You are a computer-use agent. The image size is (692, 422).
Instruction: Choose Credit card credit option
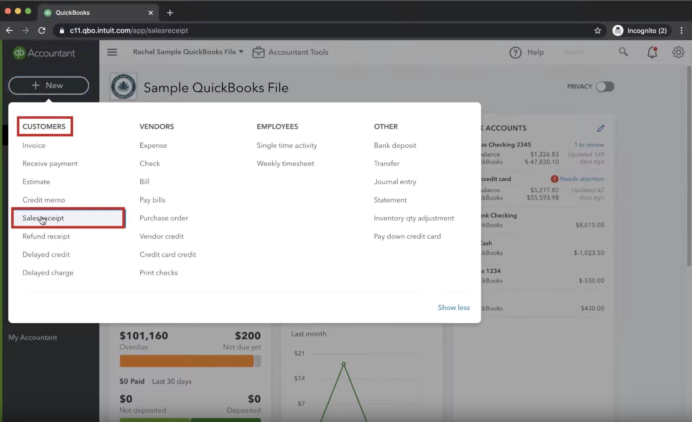tap(168, 254)
